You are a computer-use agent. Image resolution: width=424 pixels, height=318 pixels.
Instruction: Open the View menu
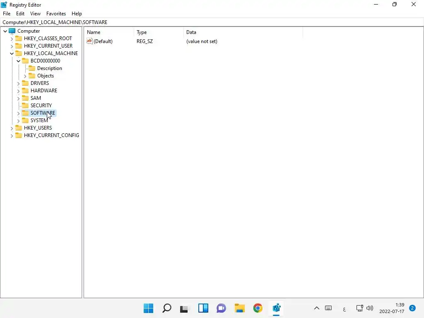[35, 14]
